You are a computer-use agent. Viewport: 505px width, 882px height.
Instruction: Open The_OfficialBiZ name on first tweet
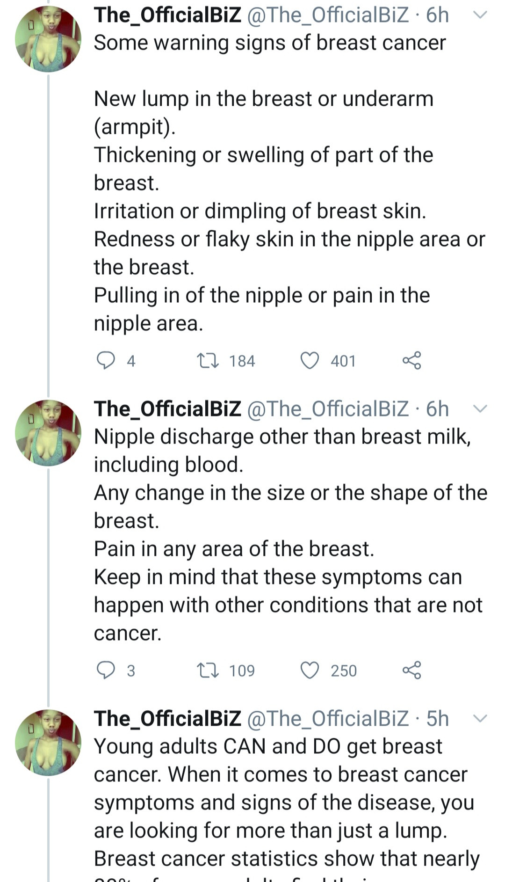[167, 15]
